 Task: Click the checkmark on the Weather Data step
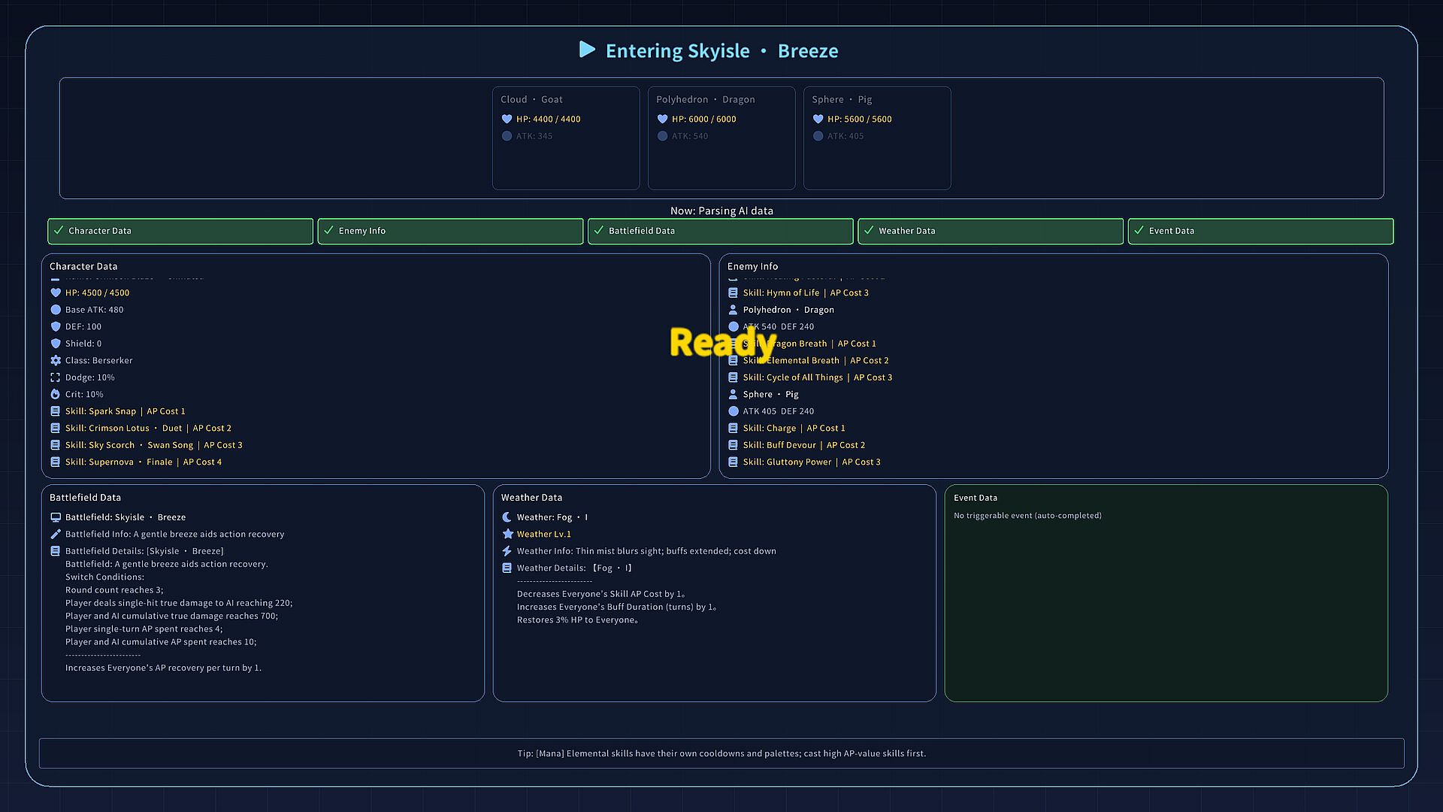[x=869, y=231]
